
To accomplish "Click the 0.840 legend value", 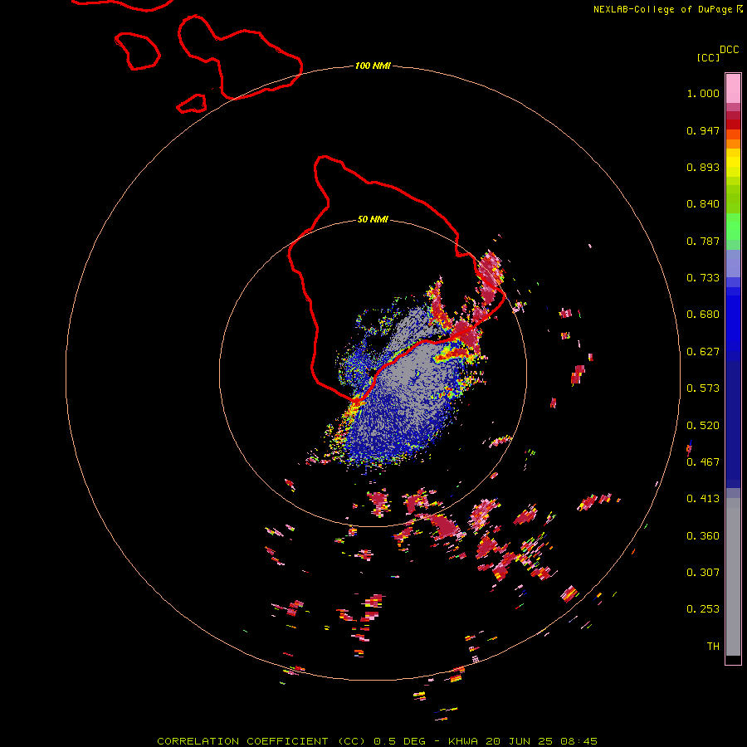I will click(x=703, y=204).
